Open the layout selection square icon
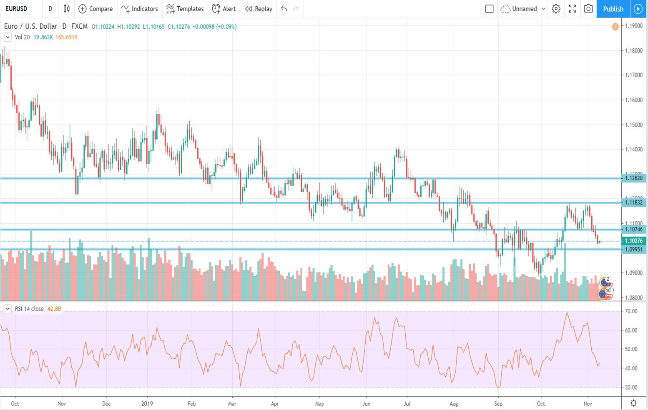Screen dimensions: 648x410 pos(489,9)
